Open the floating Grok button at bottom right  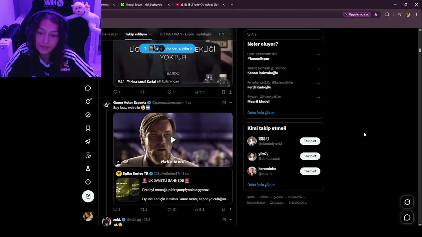point(407,202)
